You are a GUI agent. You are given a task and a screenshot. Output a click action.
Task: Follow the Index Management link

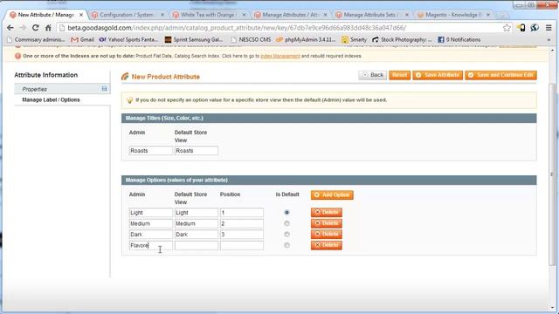pyautogui.click(x=280, y=56)
